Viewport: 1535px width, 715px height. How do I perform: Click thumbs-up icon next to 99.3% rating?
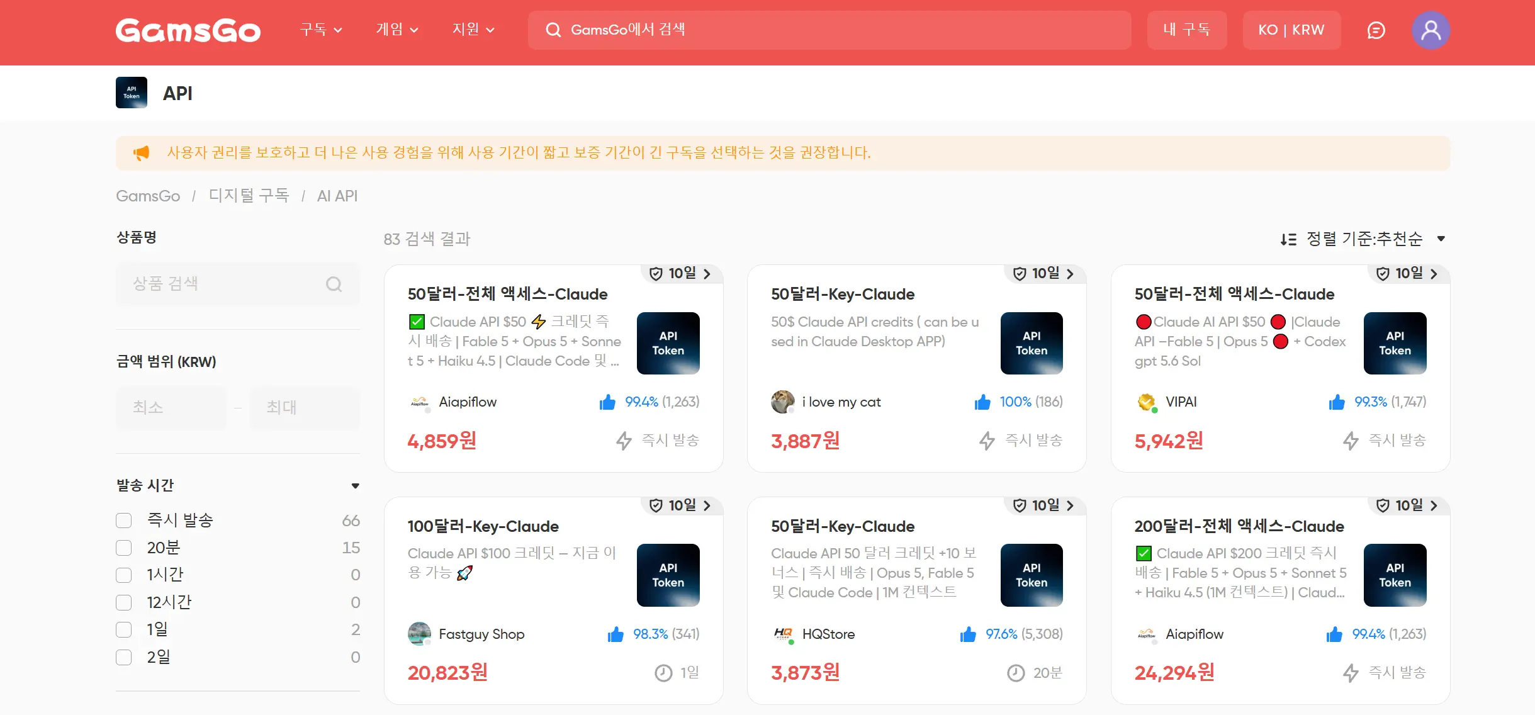pyautogui.click(x=1337, y=402)
